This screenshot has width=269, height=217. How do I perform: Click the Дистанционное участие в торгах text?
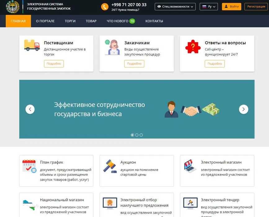click(x=65, y=52)
